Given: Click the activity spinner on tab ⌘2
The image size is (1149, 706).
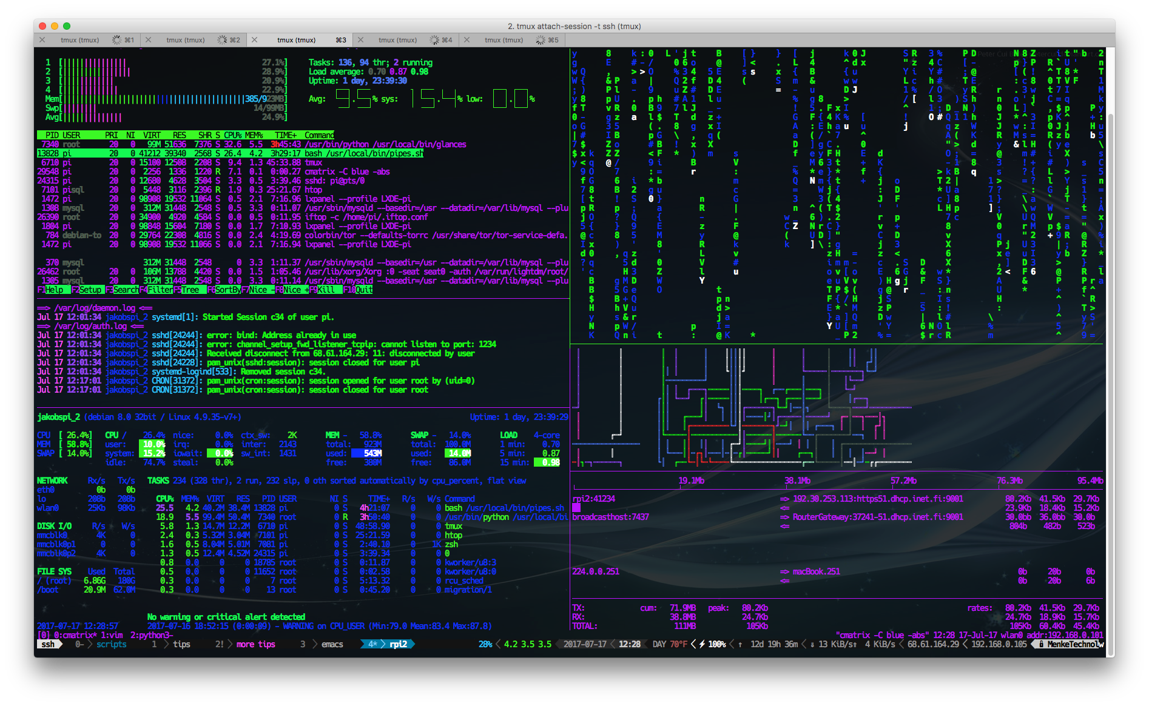Looking at the screenshot, I should click(223, 40).
